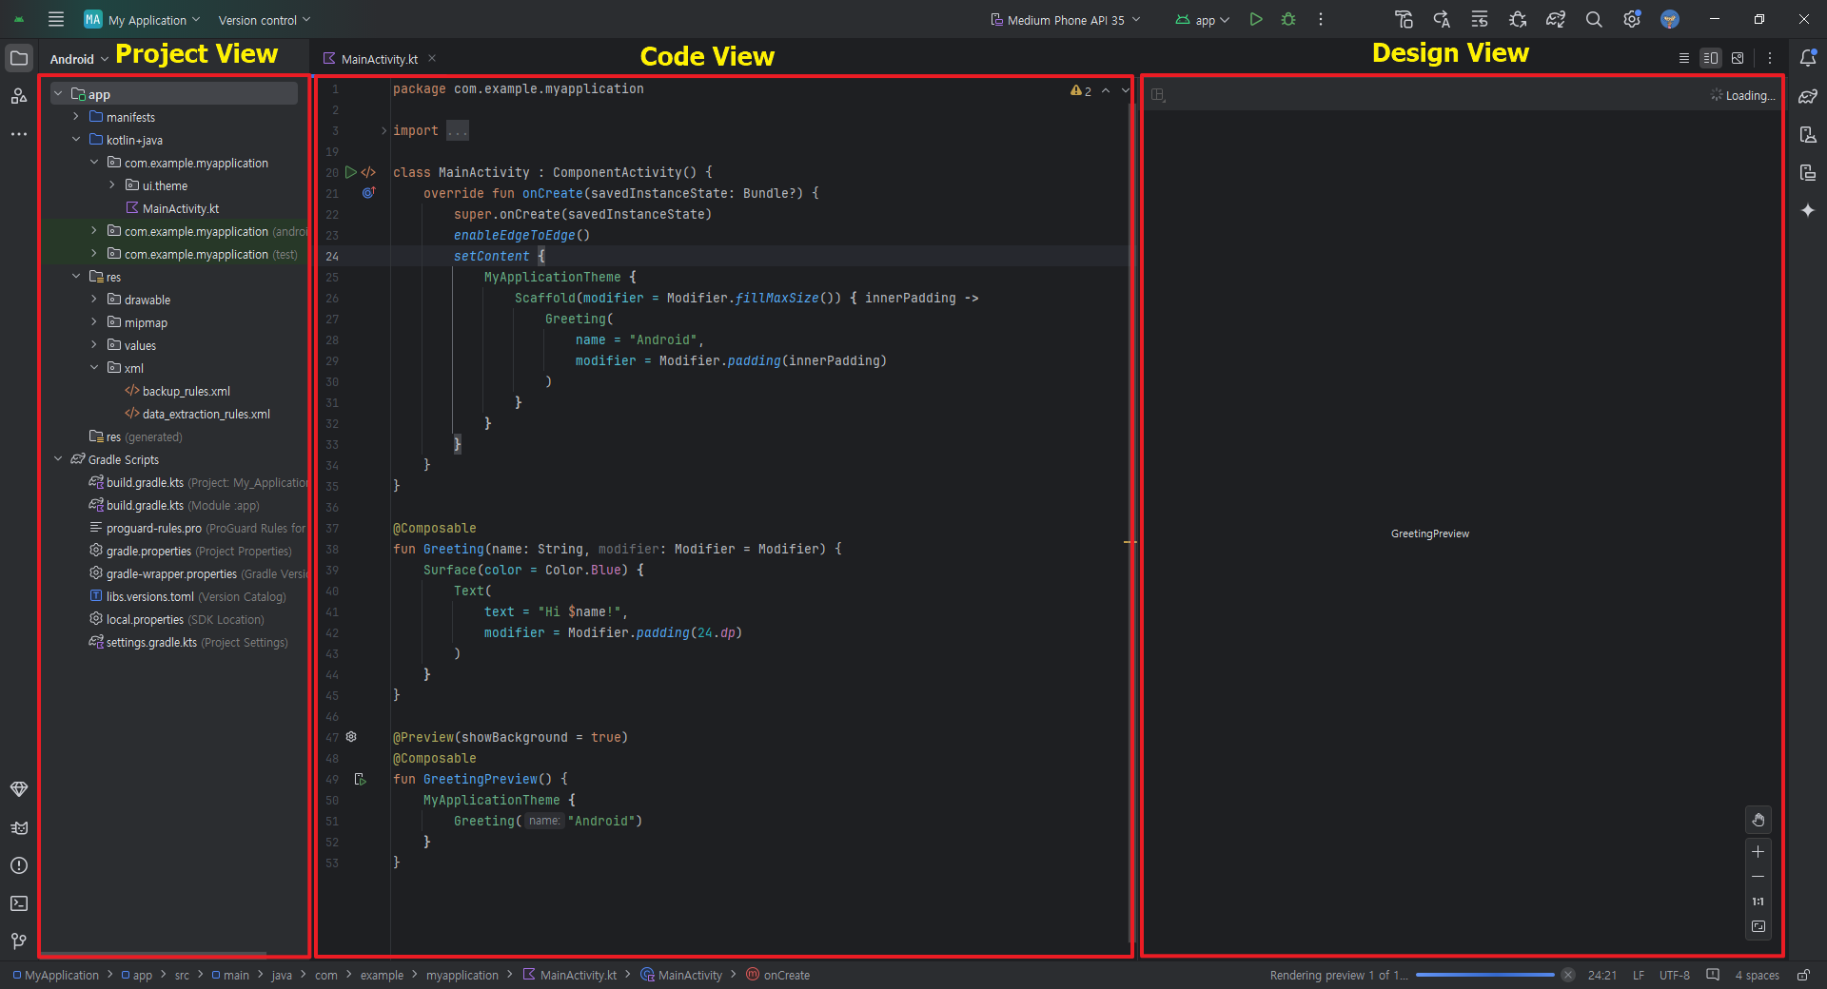Screen dimensions: 1827x989
Task: Click the preview settings gear on line 47
Action: (351, 737)
